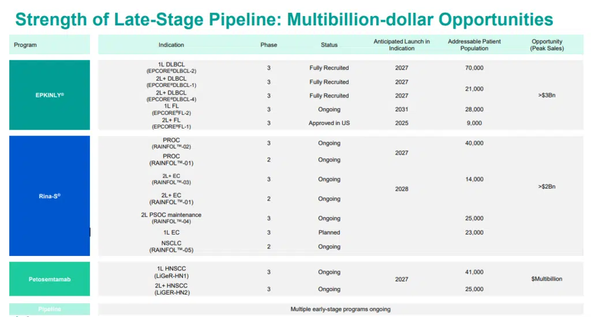Select the green Petosemtamab program block

coord(50,279)
